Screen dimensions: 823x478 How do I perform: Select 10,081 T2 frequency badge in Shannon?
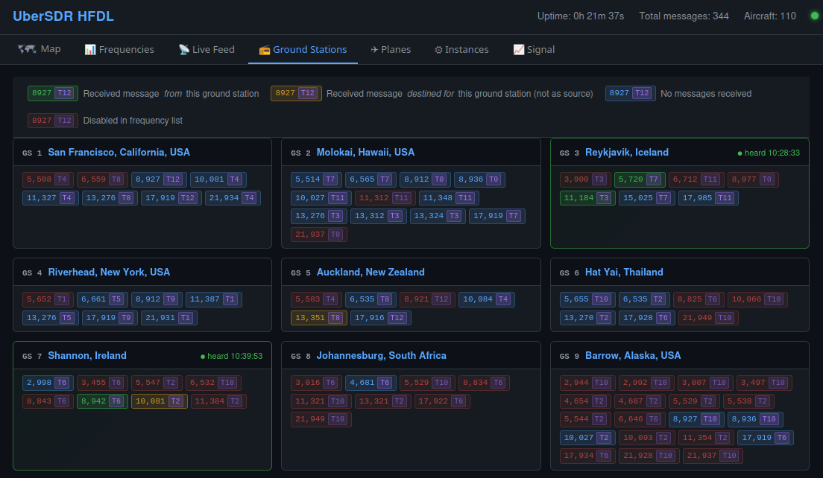158,401
